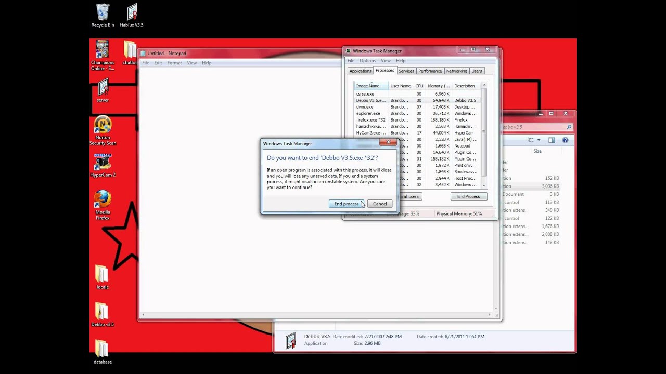Screen dimensions: 666x374
Task: Select the firefox.exe *32 process row
Action: pos(418,120)
